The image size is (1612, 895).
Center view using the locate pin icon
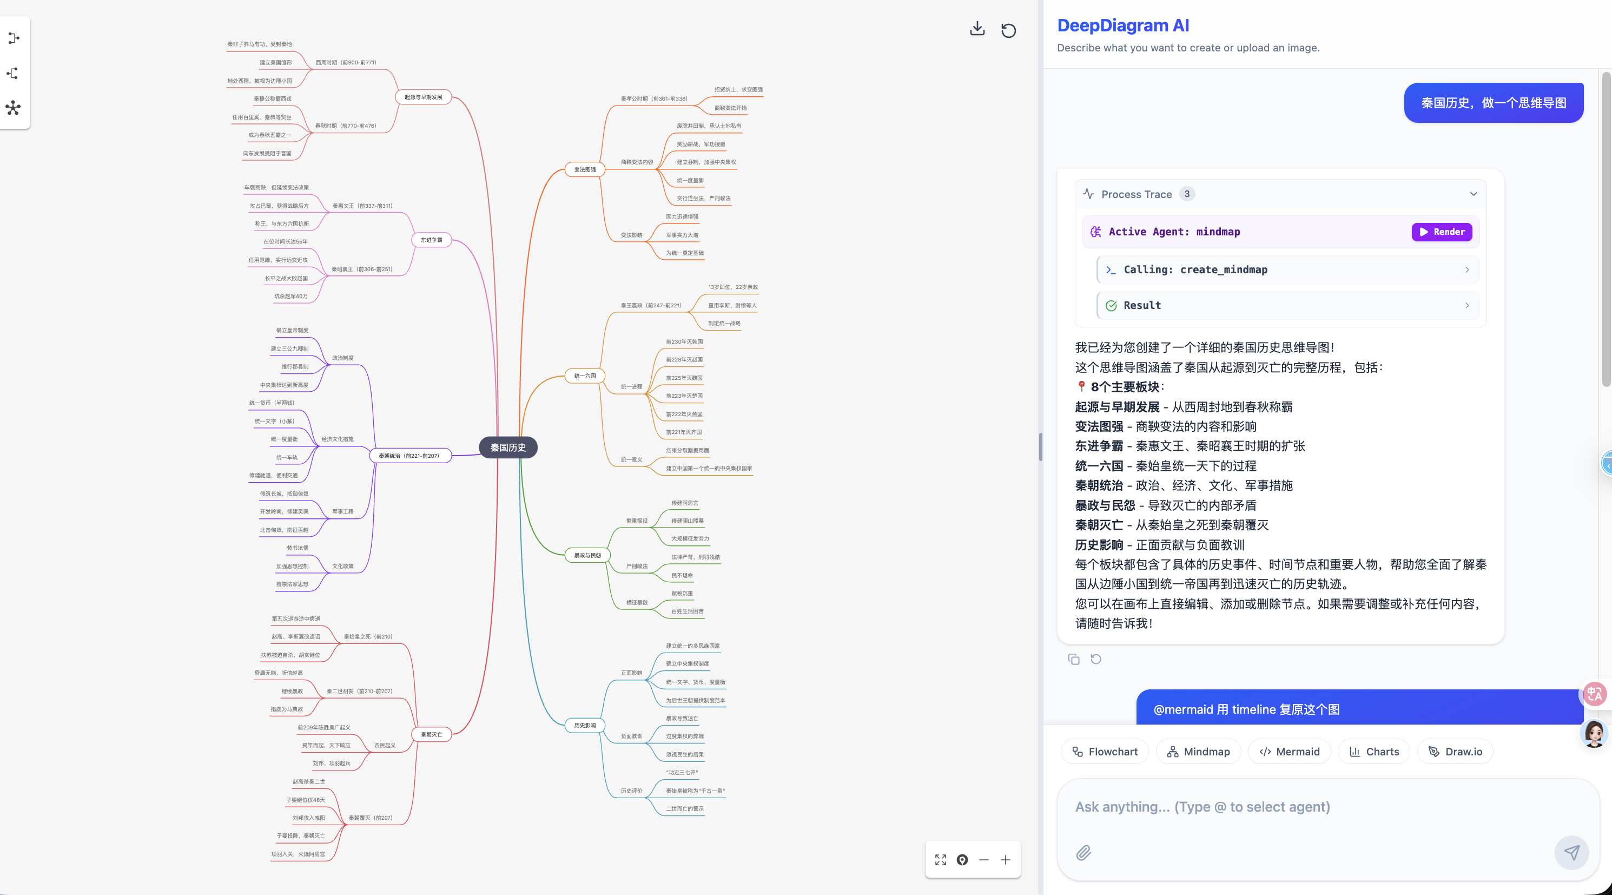(x=962, y=860)
